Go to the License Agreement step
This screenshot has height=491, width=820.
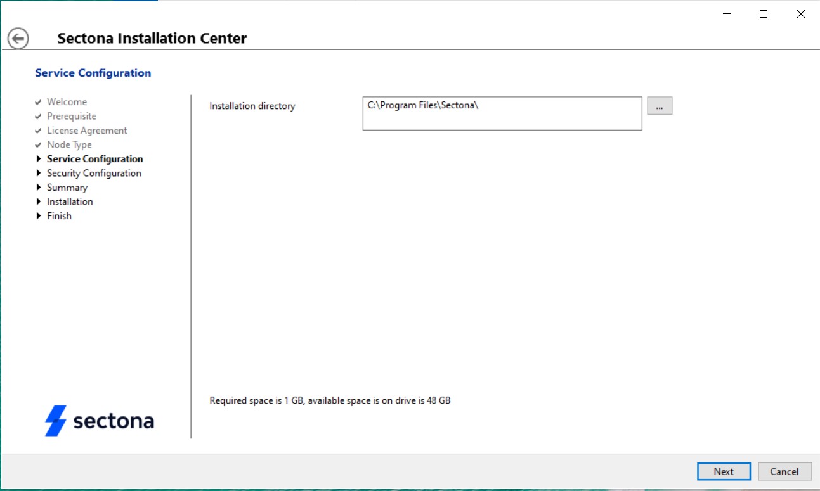(x=87, y=131)
